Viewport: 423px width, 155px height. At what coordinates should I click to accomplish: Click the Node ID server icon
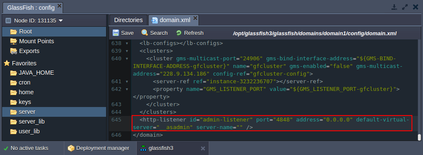9,20
